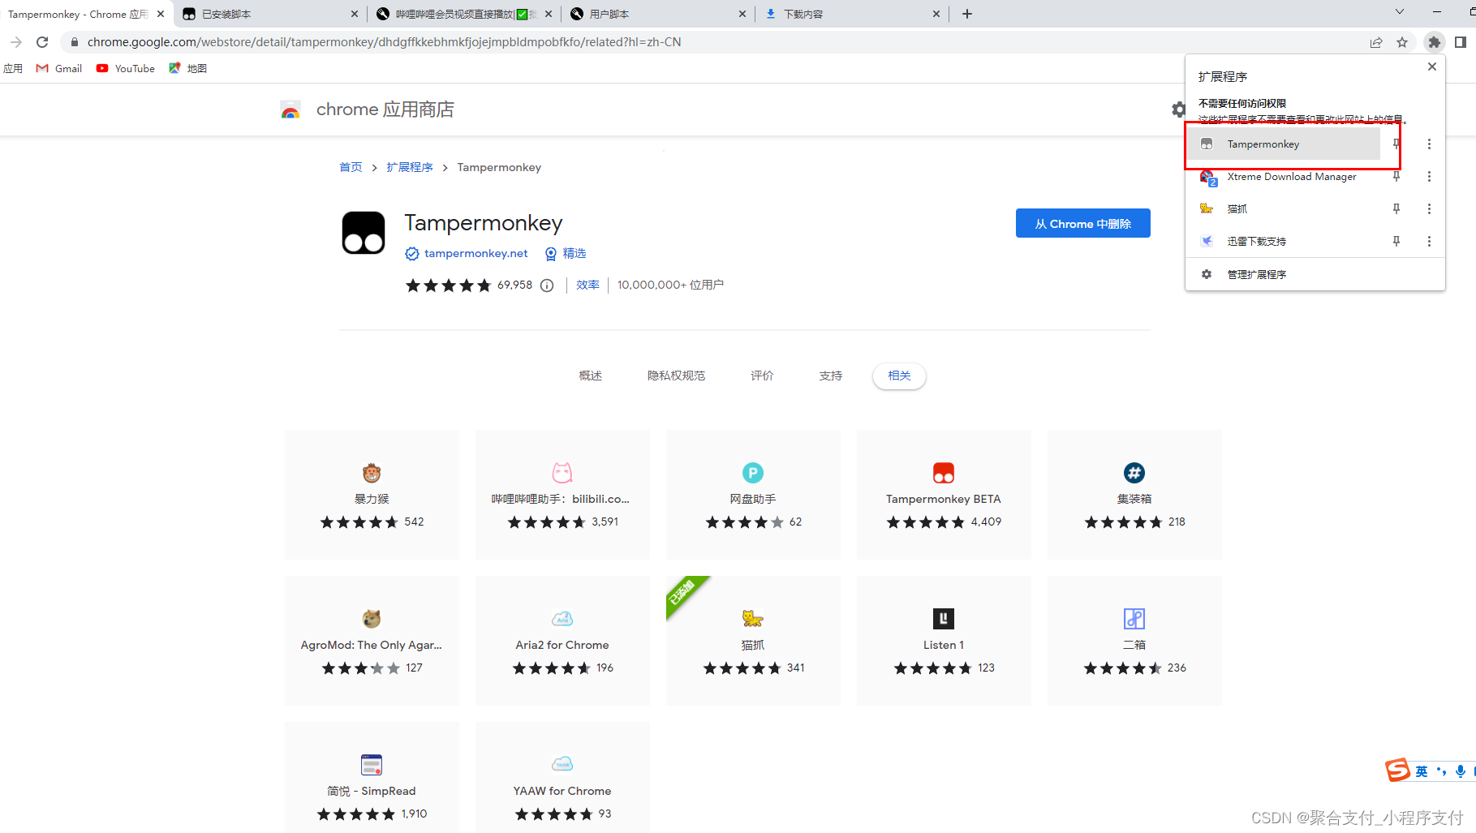Switch to the 支持 section tab
1476x833 pixels.
coord(831,376)
